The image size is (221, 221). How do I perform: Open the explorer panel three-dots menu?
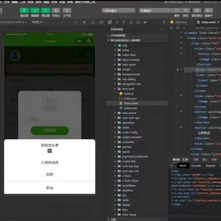(x=162, y=29)
